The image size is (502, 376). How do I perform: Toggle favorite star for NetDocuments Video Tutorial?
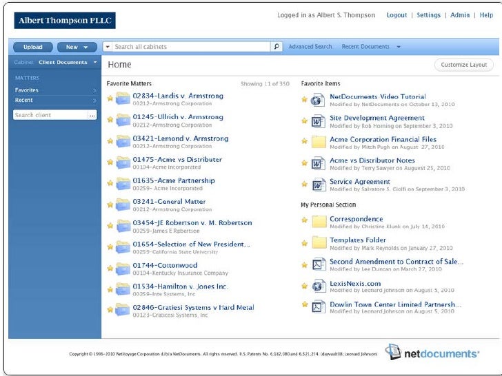[x=305, y=99]
